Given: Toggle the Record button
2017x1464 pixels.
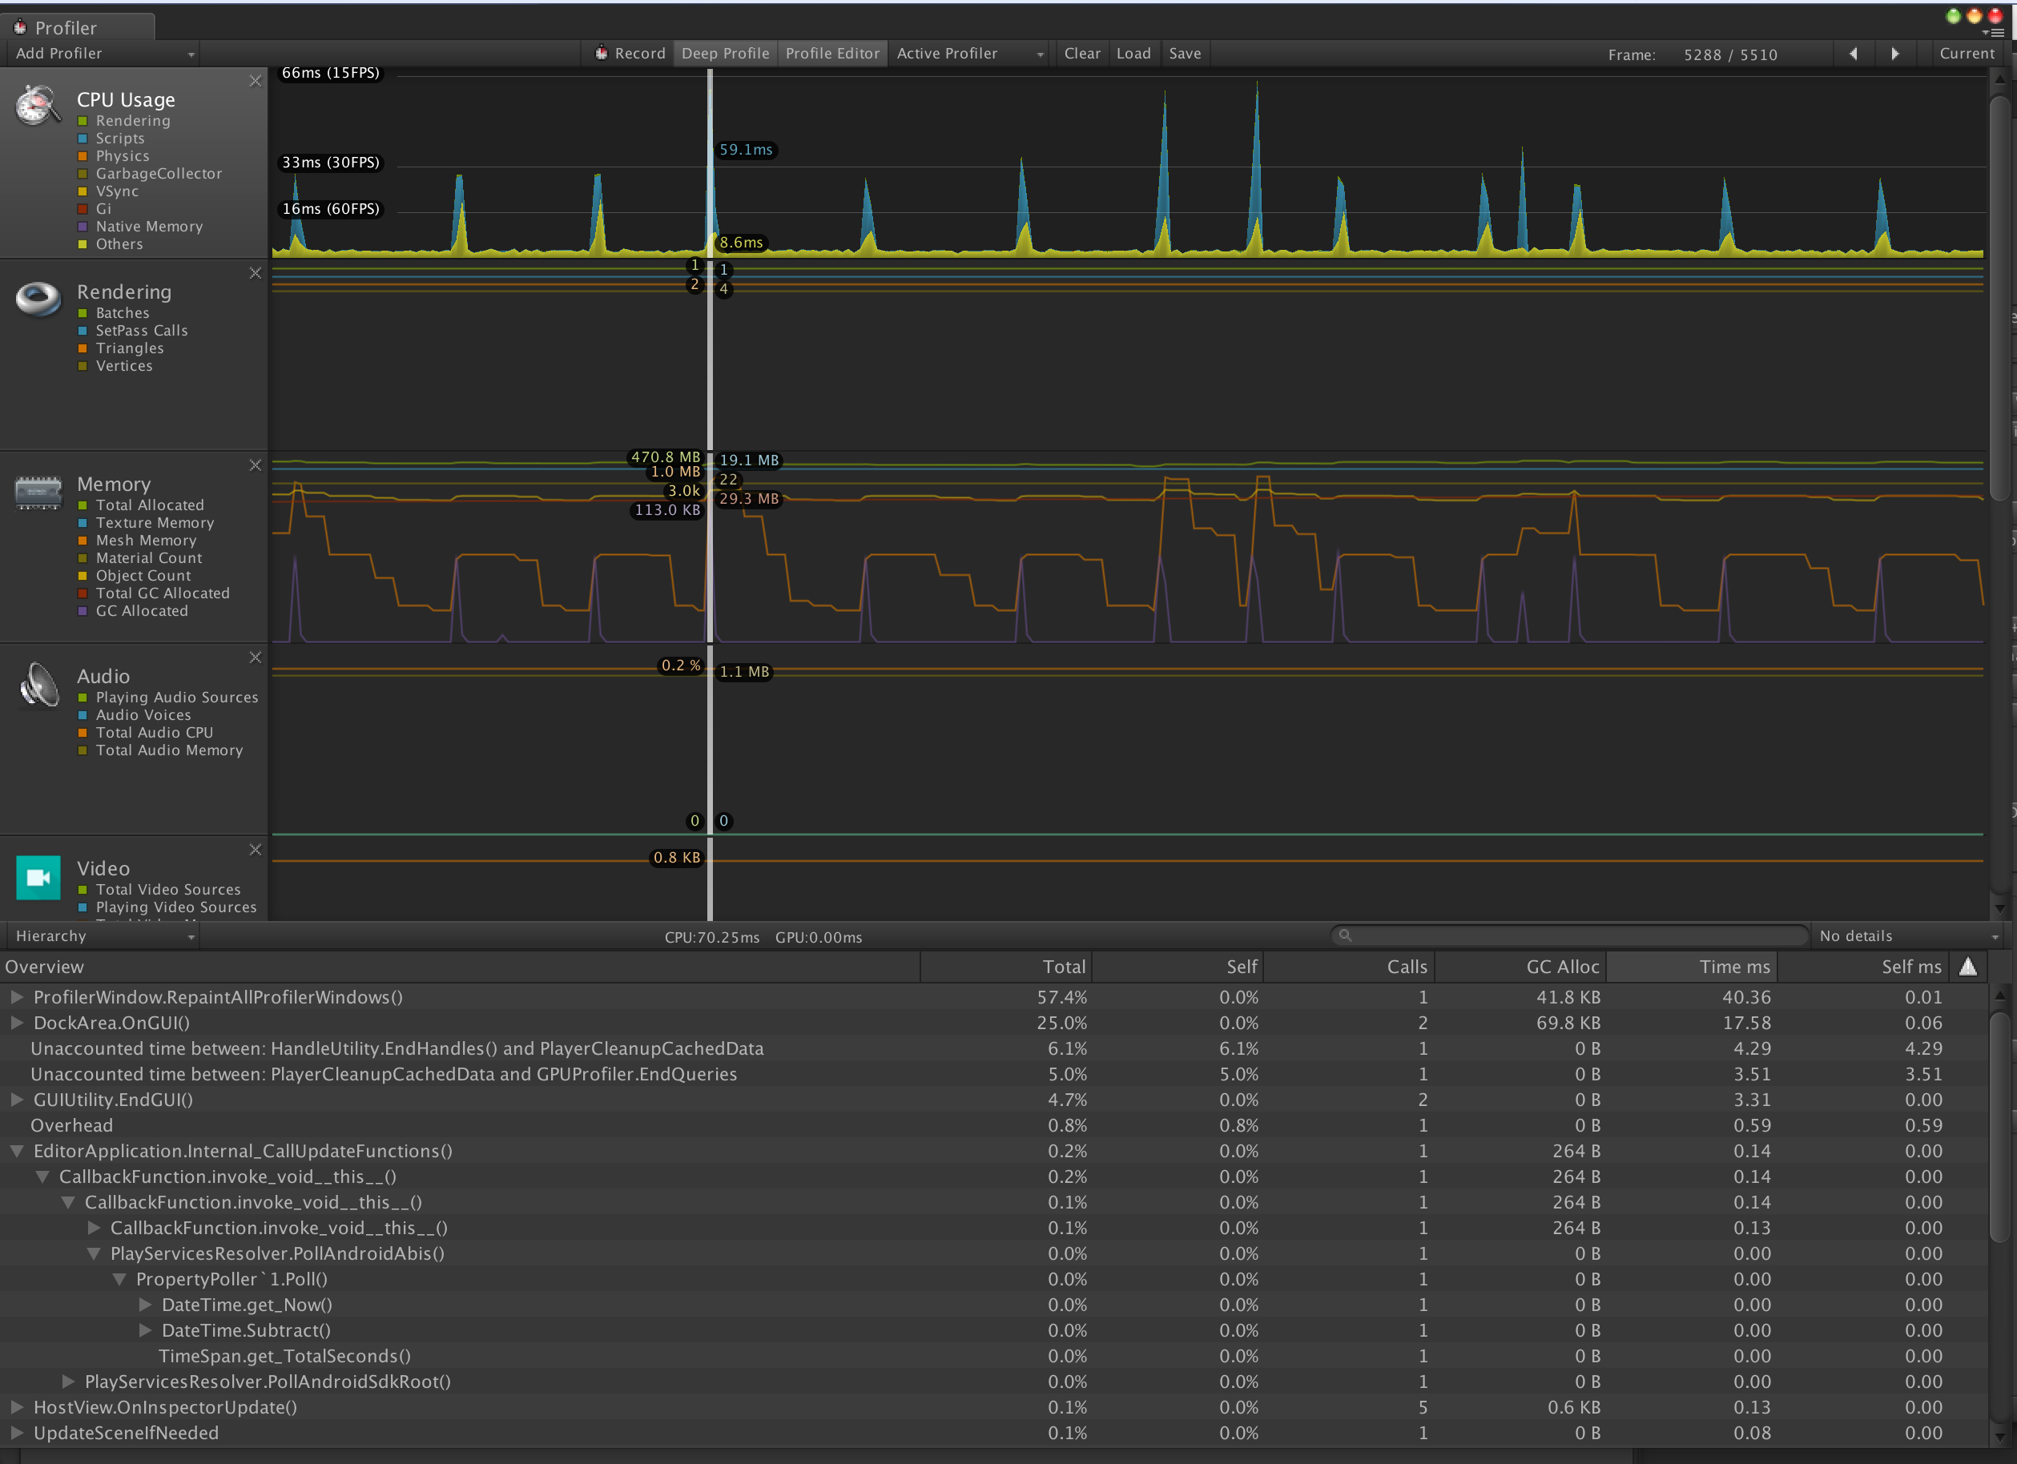Looking at the screenshot, I should point(630,54).
